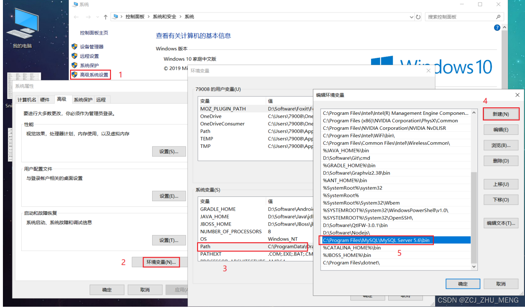This screenshot has height=308, width=525.
Task: Click path list vertical scrollbar thumb
Action: pyautogui.click(x=474, y=217)
